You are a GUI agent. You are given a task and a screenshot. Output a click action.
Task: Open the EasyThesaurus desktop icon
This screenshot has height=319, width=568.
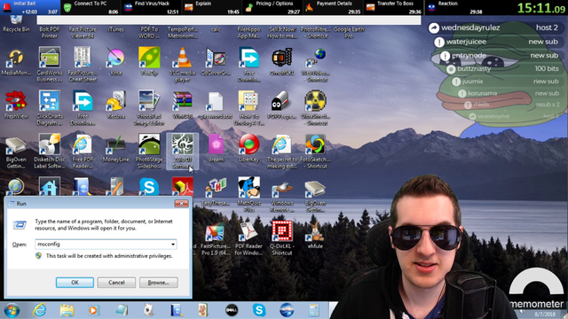coord(216,191)
